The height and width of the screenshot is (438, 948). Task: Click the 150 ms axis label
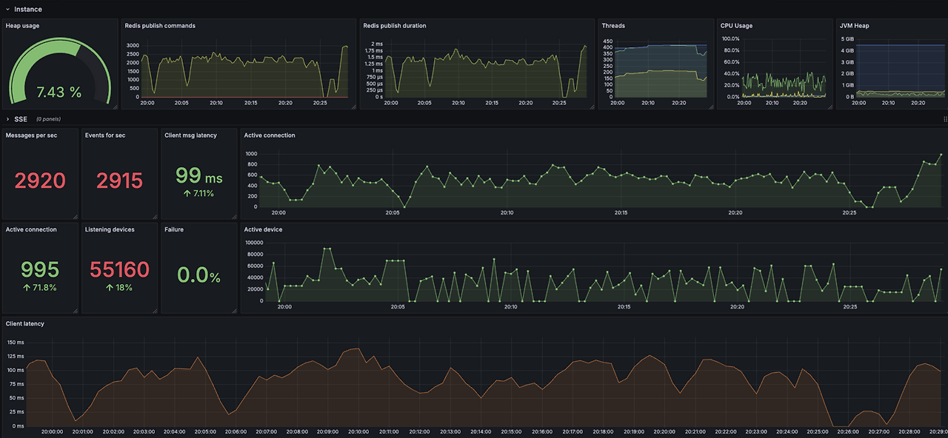[16, 343]
